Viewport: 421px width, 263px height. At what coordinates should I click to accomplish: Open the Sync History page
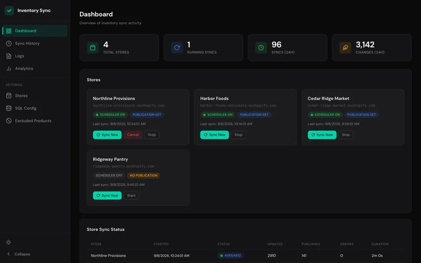[35, 44]
